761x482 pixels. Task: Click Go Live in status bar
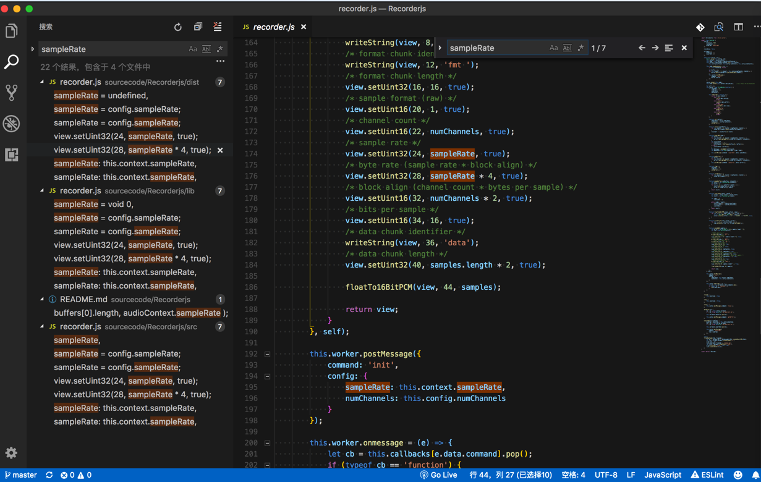coord(438,475)
